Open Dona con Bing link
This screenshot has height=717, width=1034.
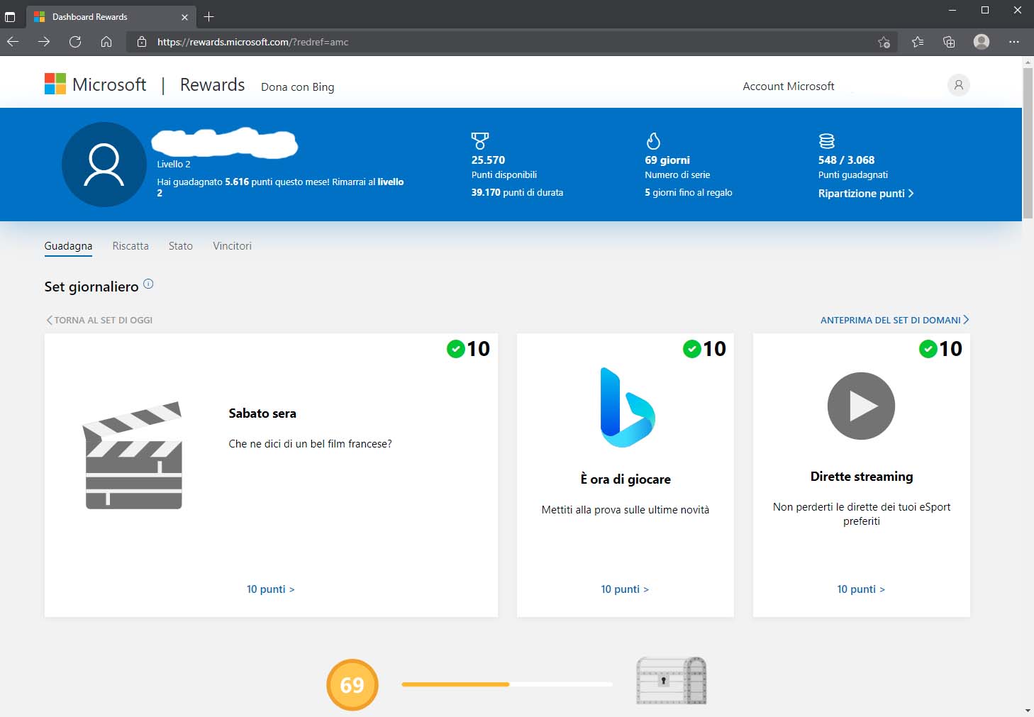pyautogui.click(x=297, y=87)
